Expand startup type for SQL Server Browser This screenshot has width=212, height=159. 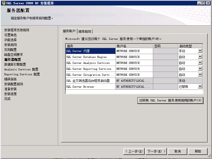click(x=200, y=87)
